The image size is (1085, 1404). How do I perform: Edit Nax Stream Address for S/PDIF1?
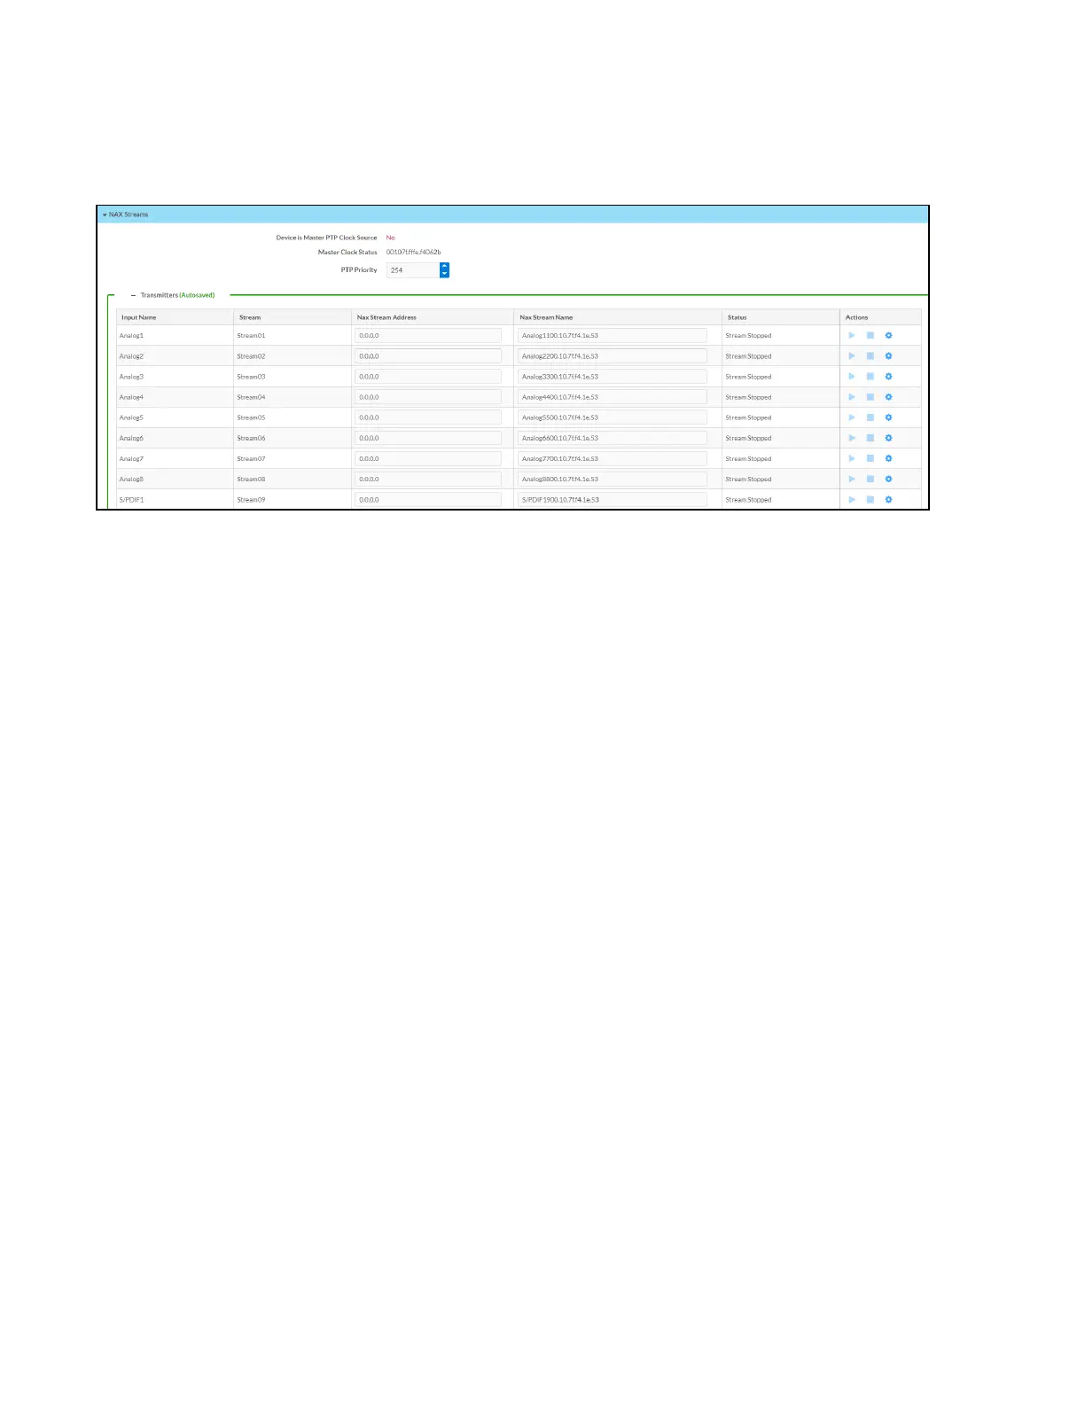(428, 500)
